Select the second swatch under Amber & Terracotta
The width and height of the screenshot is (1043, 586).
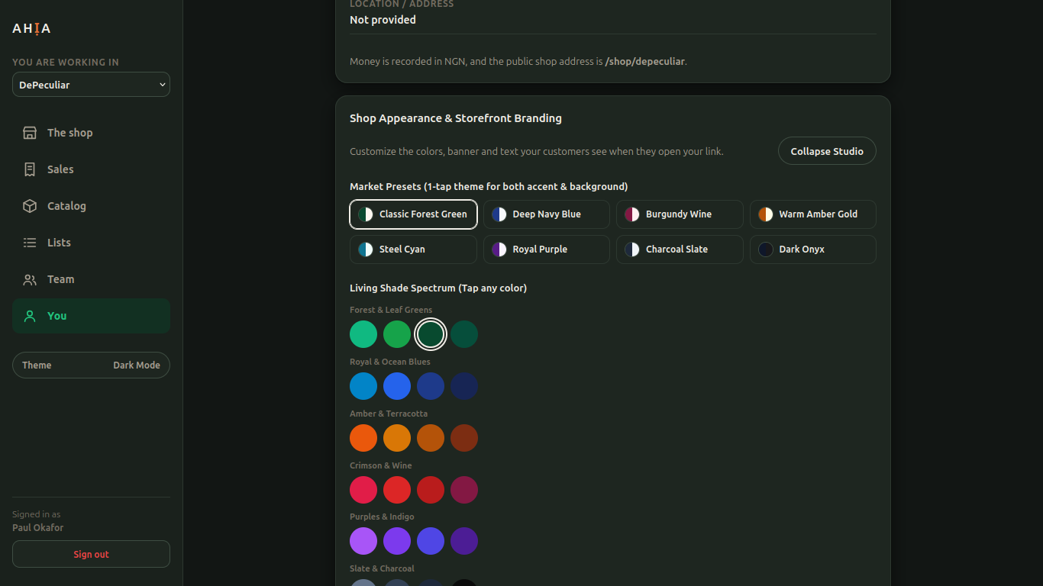point(397,438)
